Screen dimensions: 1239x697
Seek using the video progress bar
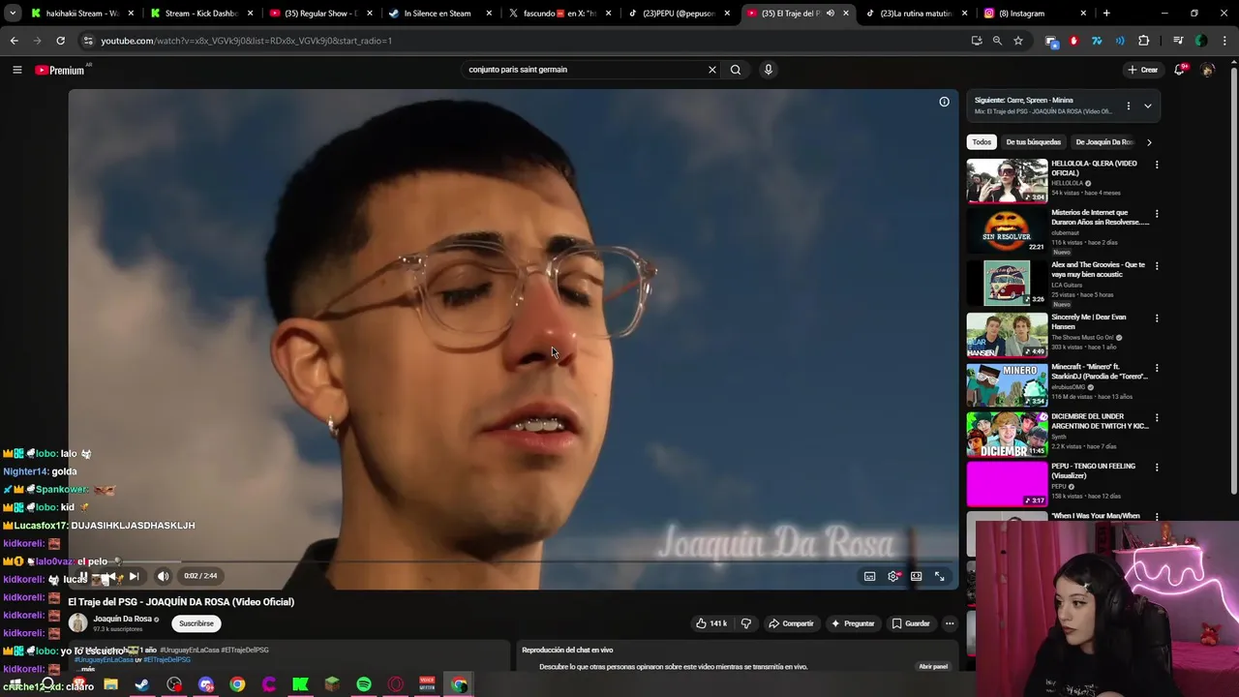click(x=513, y=561)
